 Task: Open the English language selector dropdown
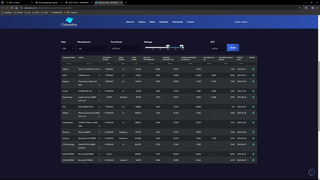click(x=242, y=22)
